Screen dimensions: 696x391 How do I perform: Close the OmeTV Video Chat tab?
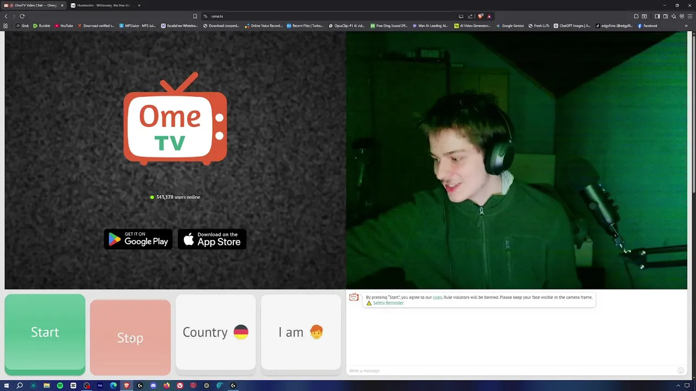pos(62,5)
